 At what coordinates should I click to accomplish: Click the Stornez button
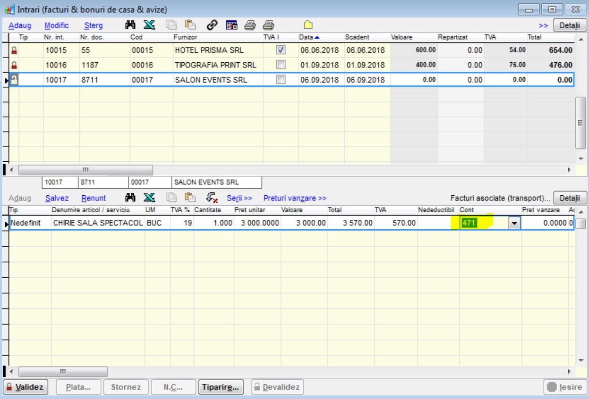[126, 387]
